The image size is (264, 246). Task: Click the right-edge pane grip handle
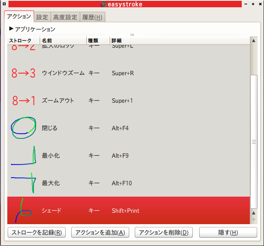[254, 142]
